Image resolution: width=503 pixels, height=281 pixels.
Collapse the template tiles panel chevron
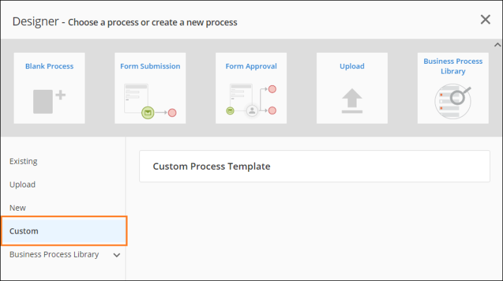[498, 45]
